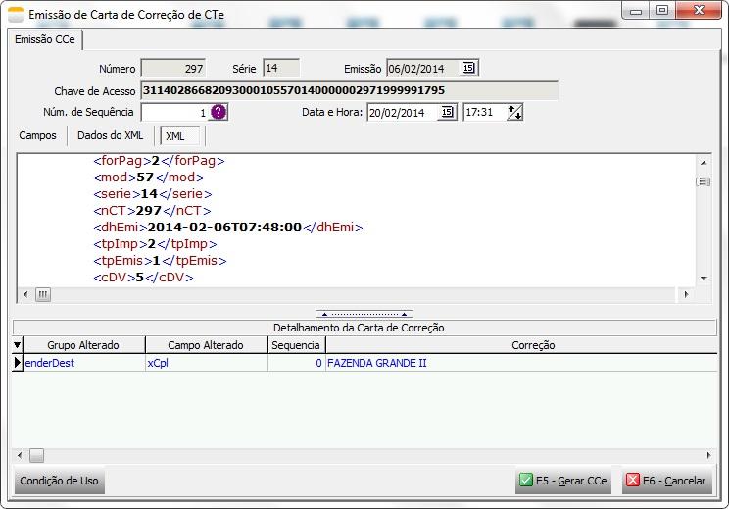The height and width of the screenshot is (509, 729).
Task: Click the Núm. de Sequência input
Action: (174, 112)
